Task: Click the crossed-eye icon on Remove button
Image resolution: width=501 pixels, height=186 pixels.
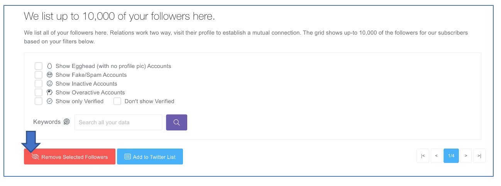Action: 36,157
